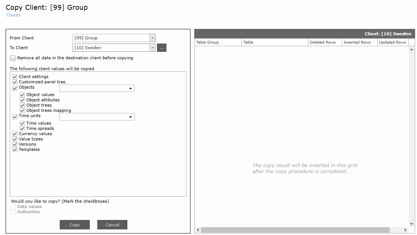Uncheck the Client settings option
This screenshot has width=417, height=235.
pyautogui.click(x=15, y=77)
